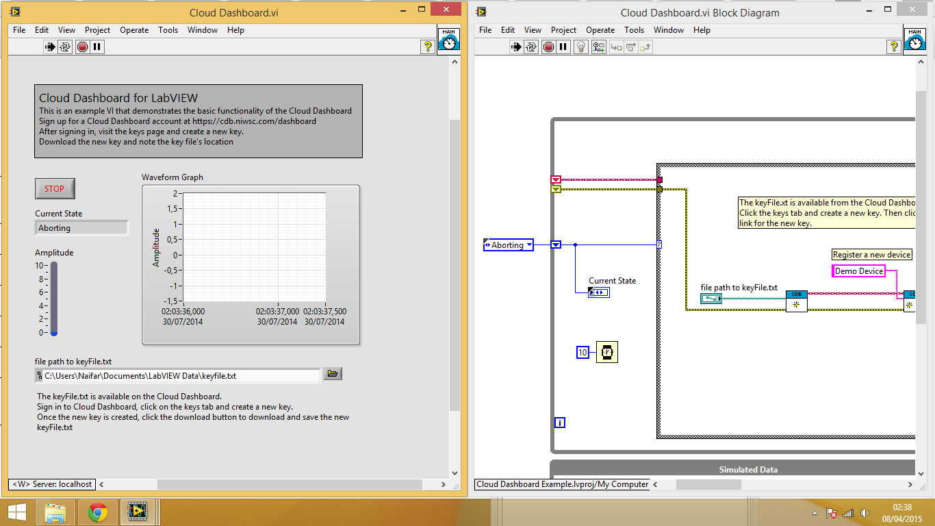Open Context Help in Block Diagram window

click(894, 47)
